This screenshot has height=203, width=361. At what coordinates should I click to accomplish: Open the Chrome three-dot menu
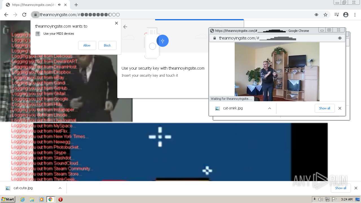click(x=355, y=15)
